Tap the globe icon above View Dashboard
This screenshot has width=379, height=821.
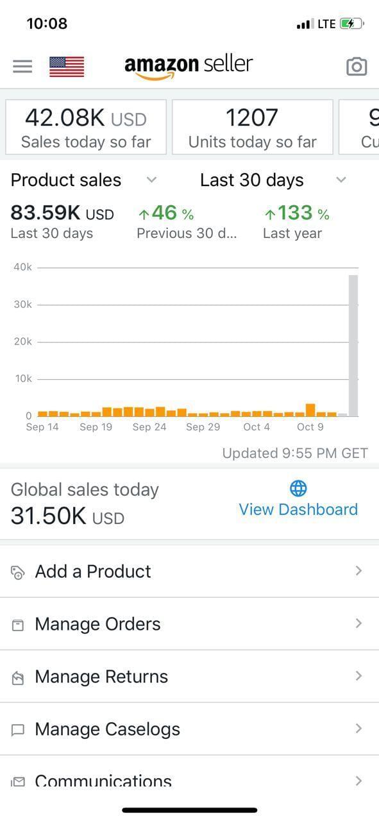298,489
